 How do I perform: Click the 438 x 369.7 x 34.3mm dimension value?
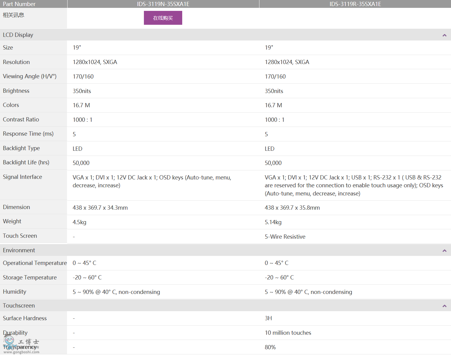point(100,208)
